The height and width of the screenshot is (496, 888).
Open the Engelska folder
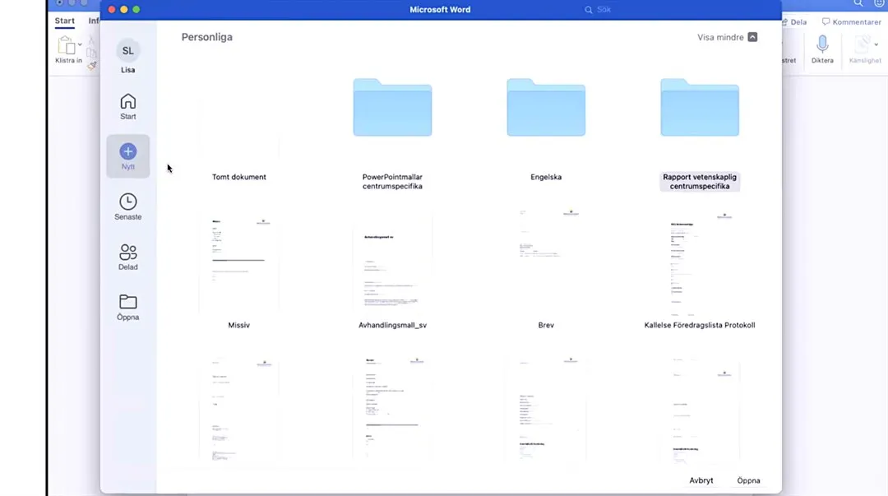546,108
